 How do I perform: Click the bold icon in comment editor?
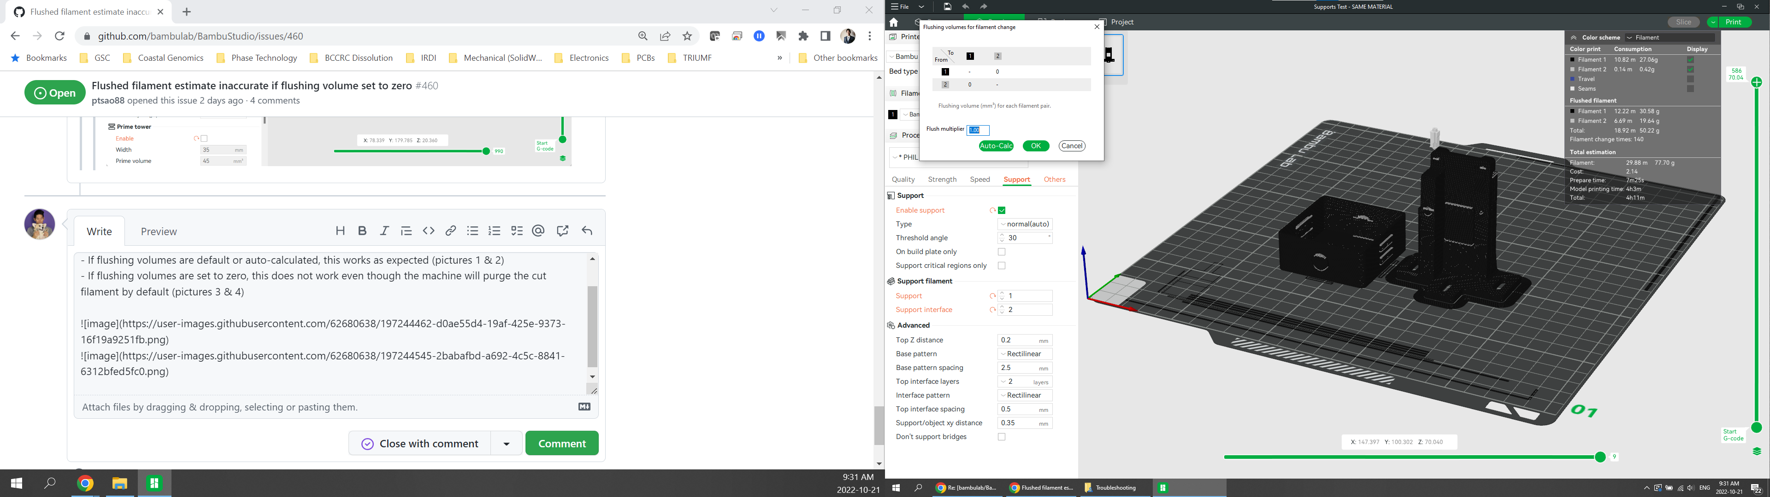(362, 231)
